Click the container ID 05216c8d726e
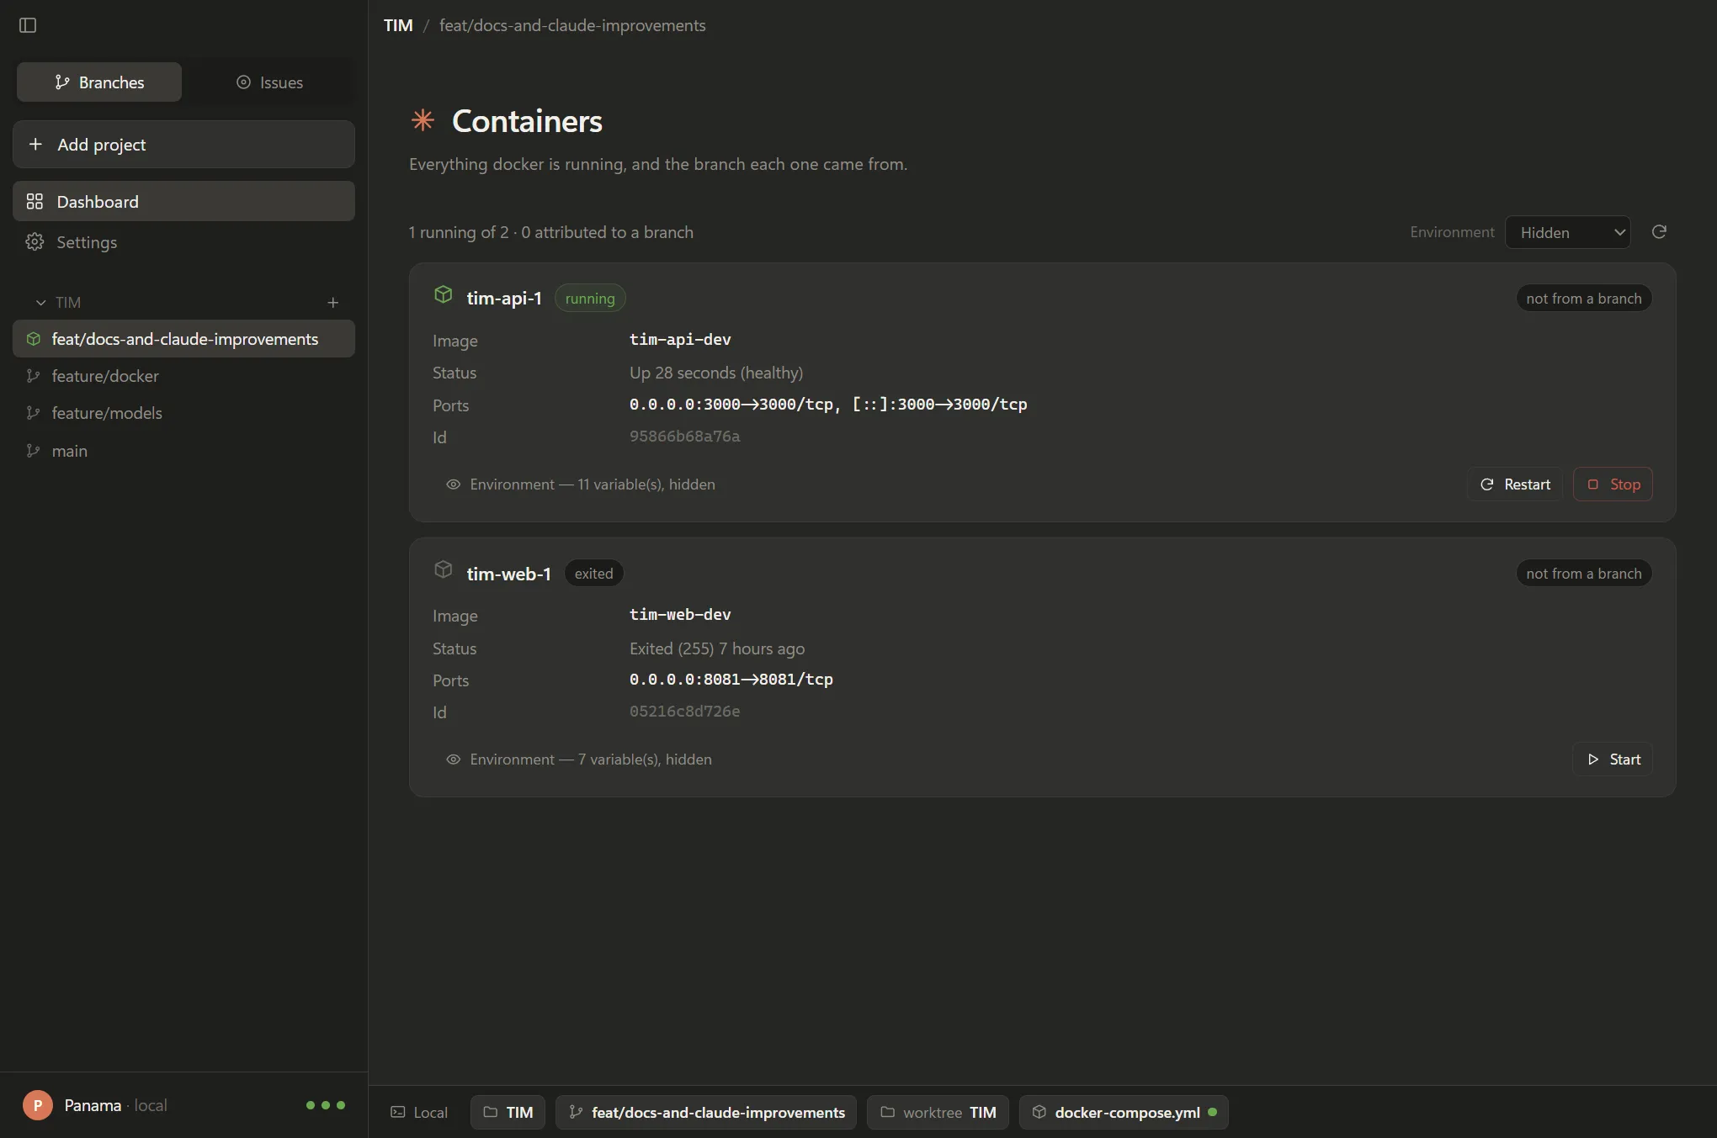 click(685, 712)
